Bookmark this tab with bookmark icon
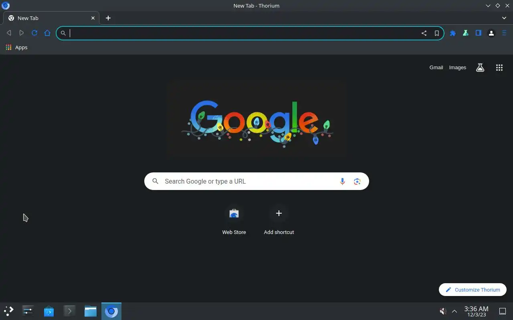Viewport: 513px width, 320px height. 437,33
